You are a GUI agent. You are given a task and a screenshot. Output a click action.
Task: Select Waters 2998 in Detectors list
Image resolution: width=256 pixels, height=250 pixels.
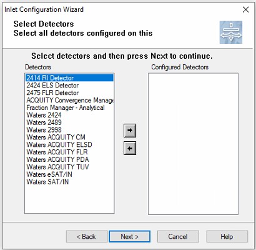click(x=69, y=130)
